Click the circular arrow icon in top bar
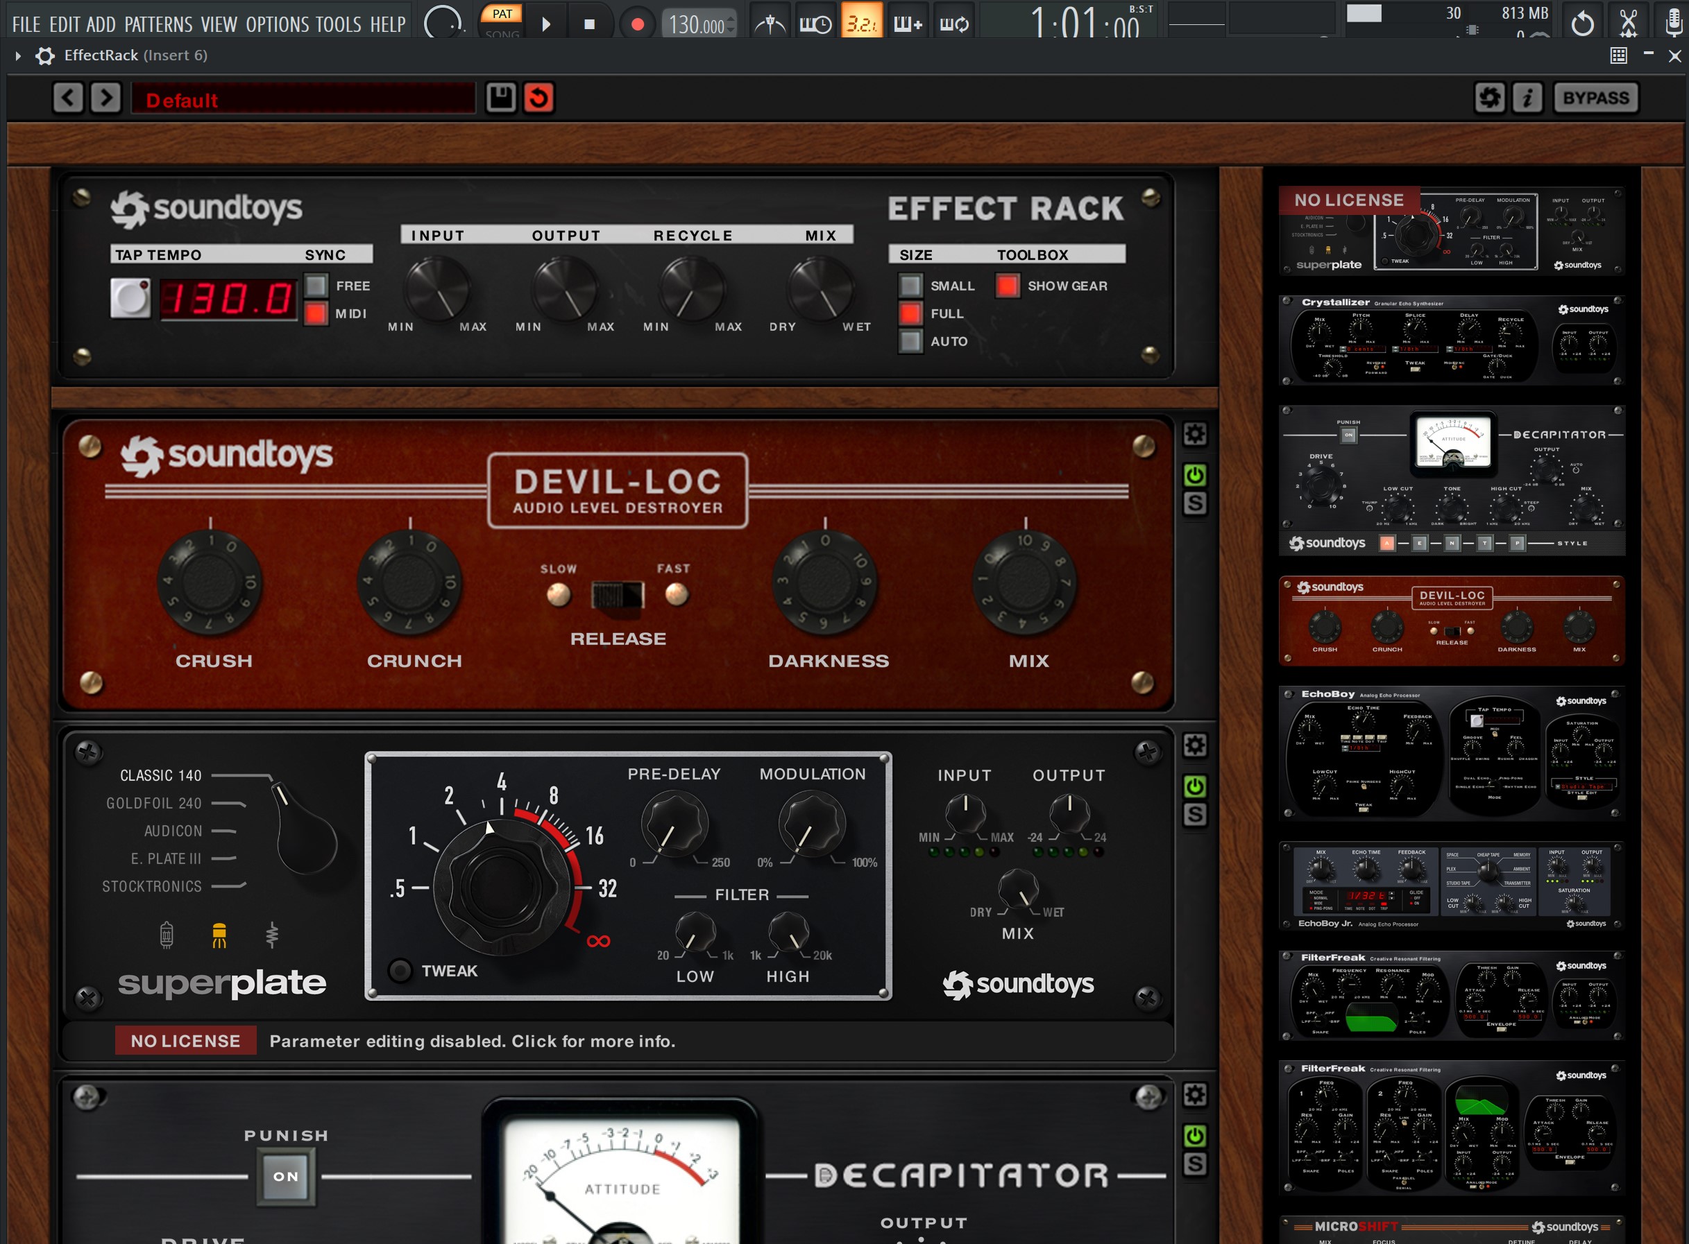The width and height of the screenshot is (1689, 1244). [x=1582, y=24]
